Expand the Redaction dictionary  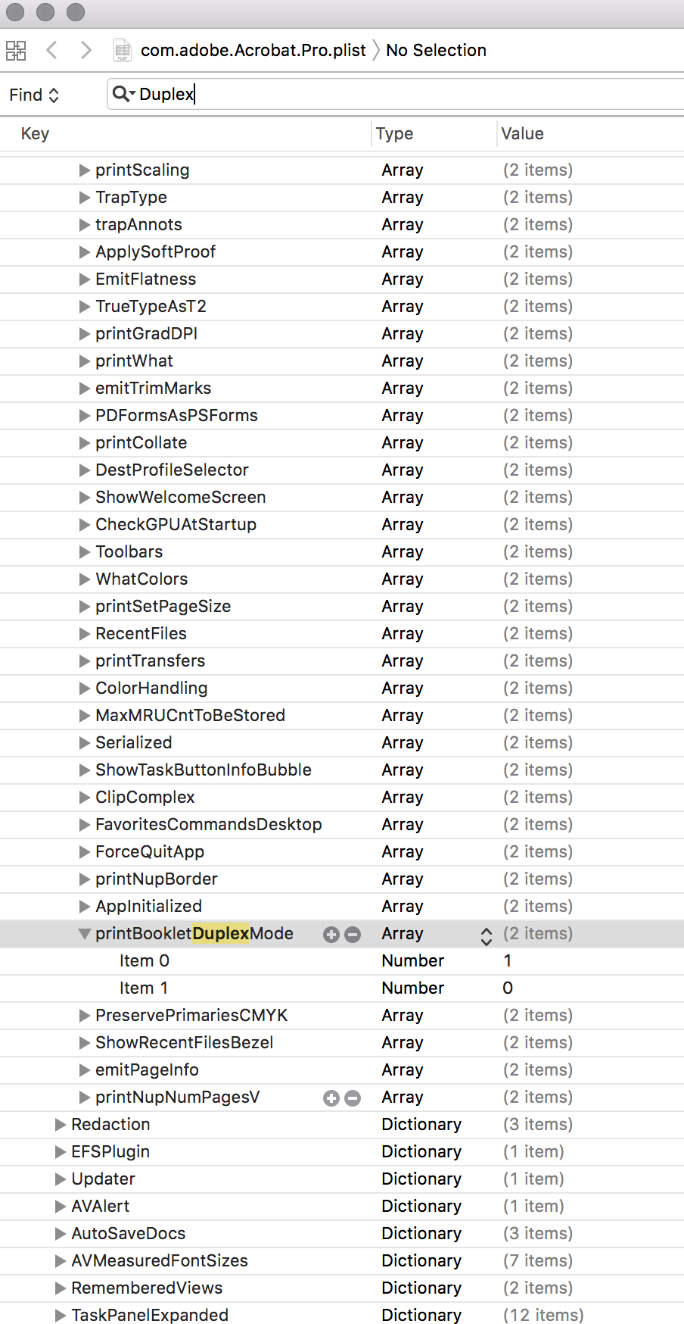pyautogui.click(x=61, y=1125)
